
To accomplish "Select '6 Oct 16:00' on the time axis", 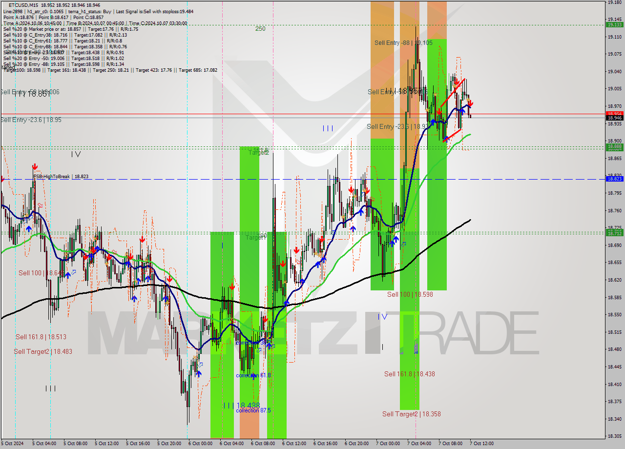I will click(326, 444).
